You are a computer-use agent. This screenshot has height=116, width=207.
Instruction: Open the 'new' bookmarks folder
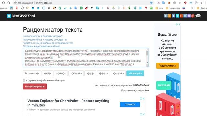point(159,8)
